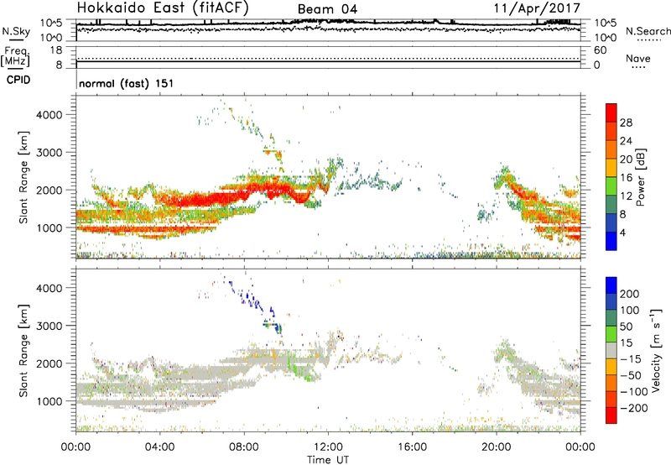Click the 16:00 time tick label
Image resolution: width=671 pixels, height=465 pixels.
pyautogui.click(x=412, y=447)
